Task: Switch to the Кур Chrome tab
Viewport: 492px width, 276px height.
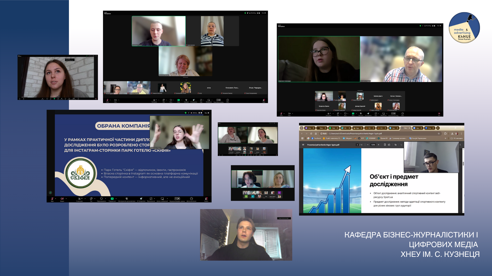Action: (358, 128)
